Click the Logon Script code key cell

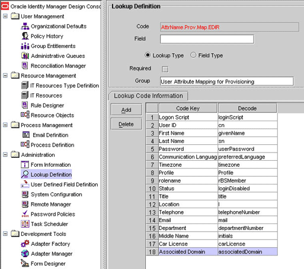(x=188, y=118)
